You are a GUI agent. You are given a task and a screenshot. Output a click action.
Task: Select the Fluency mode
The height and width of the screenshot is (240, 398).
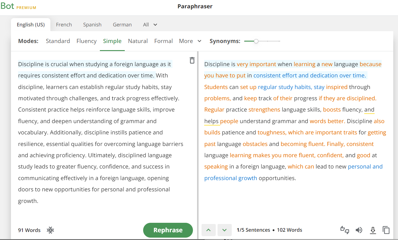coord(86,41)
